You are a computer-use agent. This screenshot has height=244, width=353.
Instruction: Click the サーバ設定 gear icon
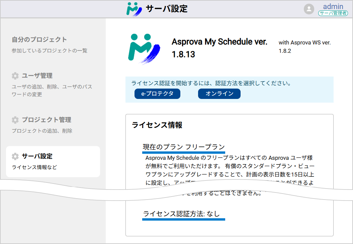click(15, 156)
